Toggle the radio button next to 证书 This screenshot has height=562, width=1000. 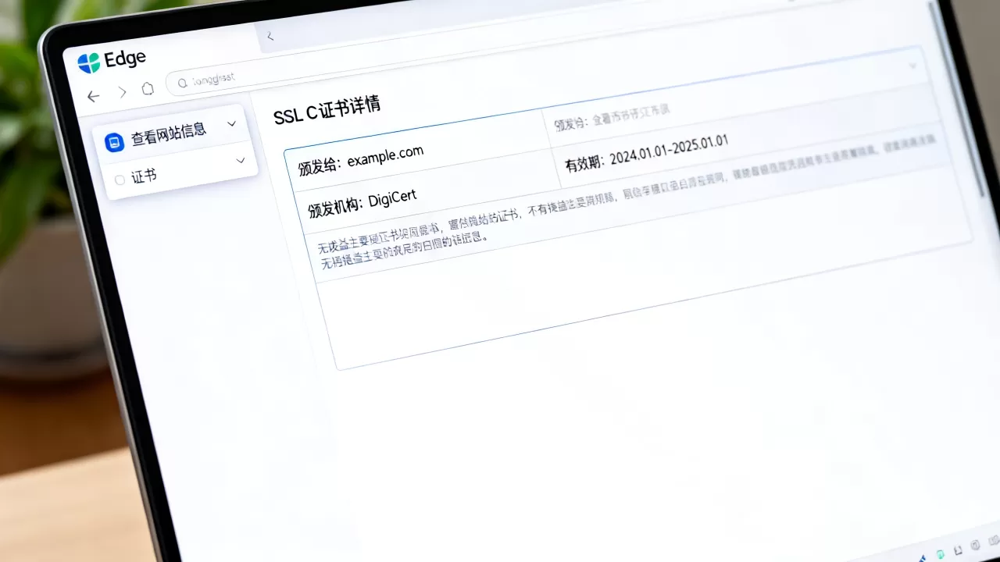click(120, 180)
